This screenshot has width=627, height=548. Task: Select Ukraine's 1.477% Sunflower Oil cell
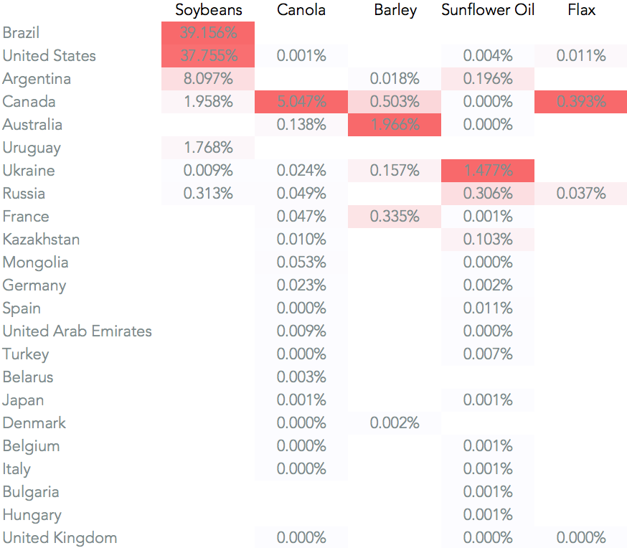click(x=488, y=171)
